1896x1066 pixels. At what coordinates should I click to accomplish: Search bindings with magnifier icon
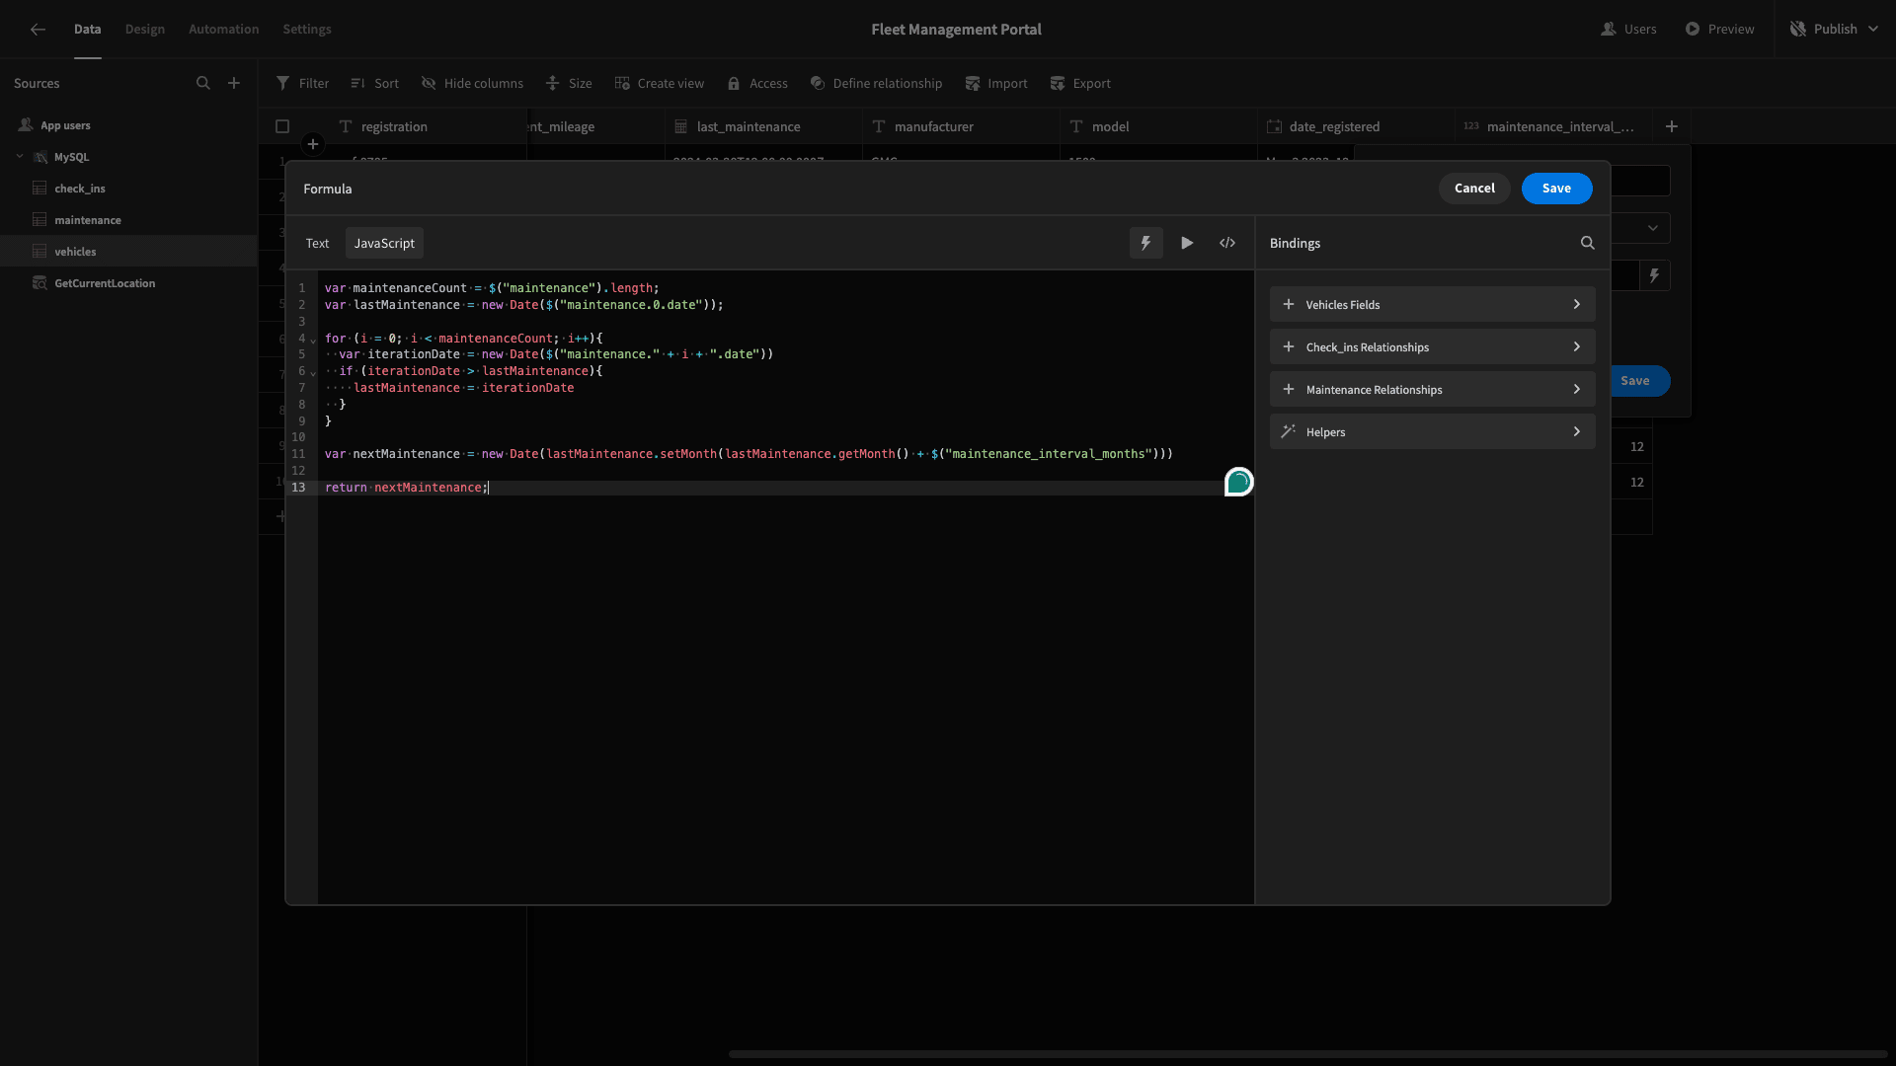pos(1587,243)
